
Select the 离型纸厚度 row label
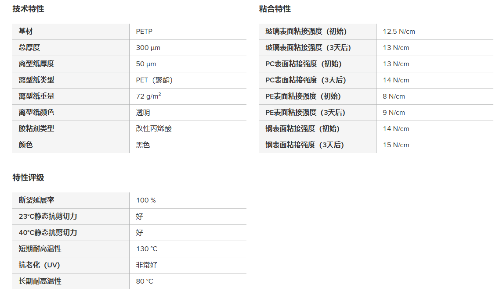(x=36, y=64)
